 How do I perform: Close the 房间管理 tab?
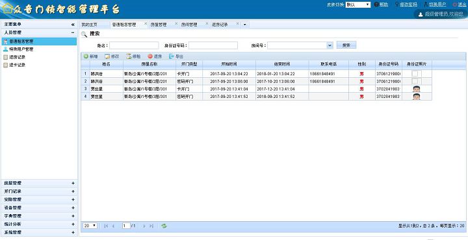tap(207, 23)
